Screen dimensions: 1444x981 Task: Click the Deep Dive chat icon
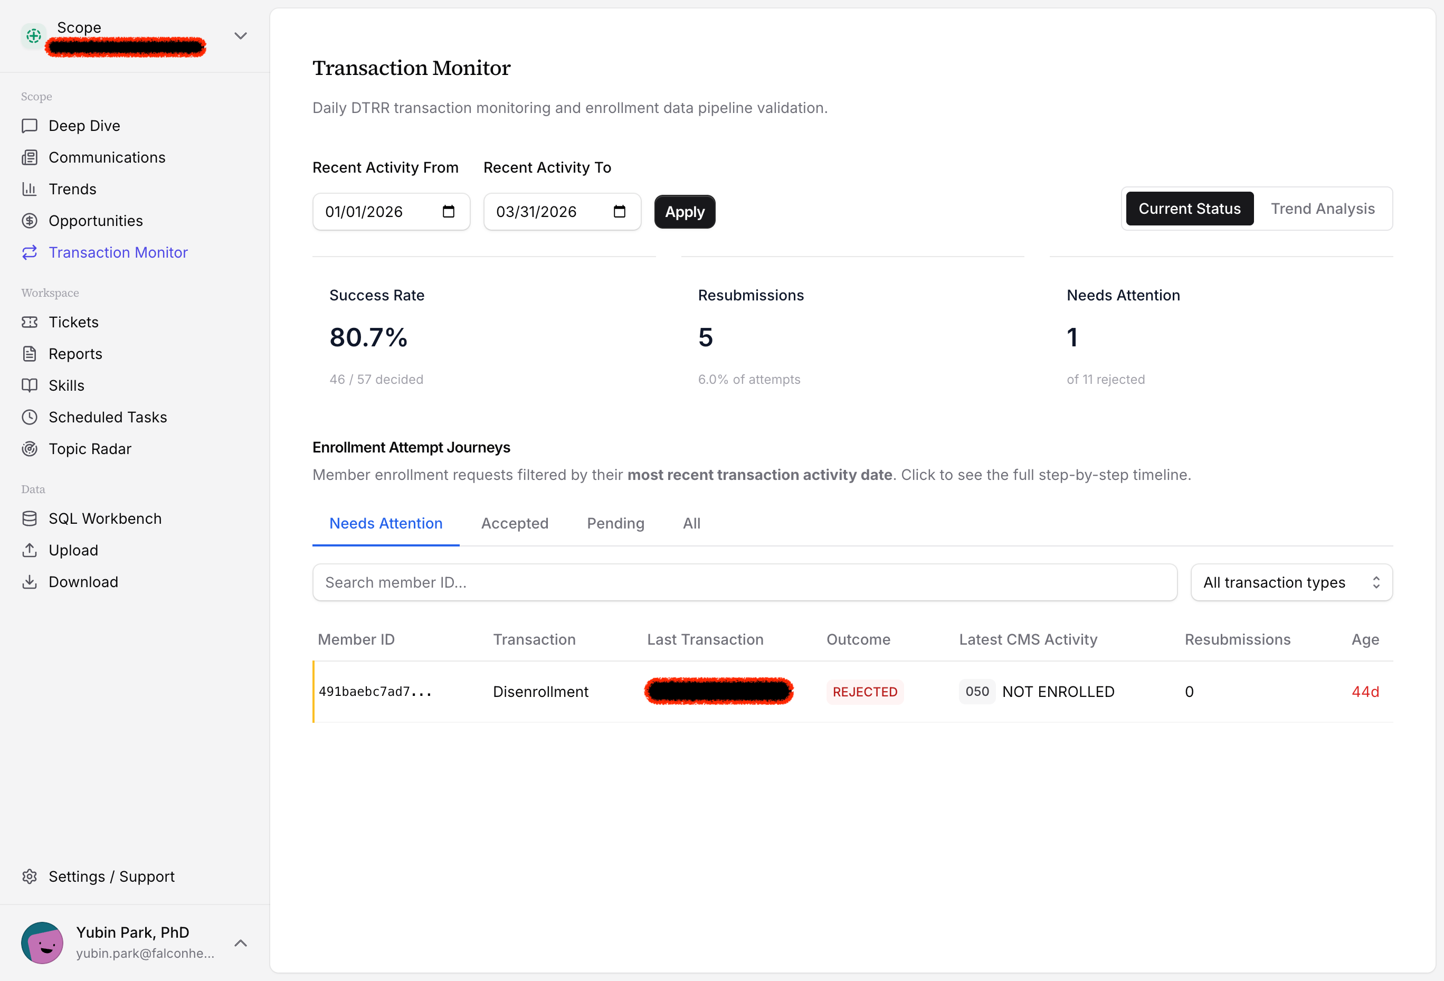pyautogui.click(x=29, y=126)
